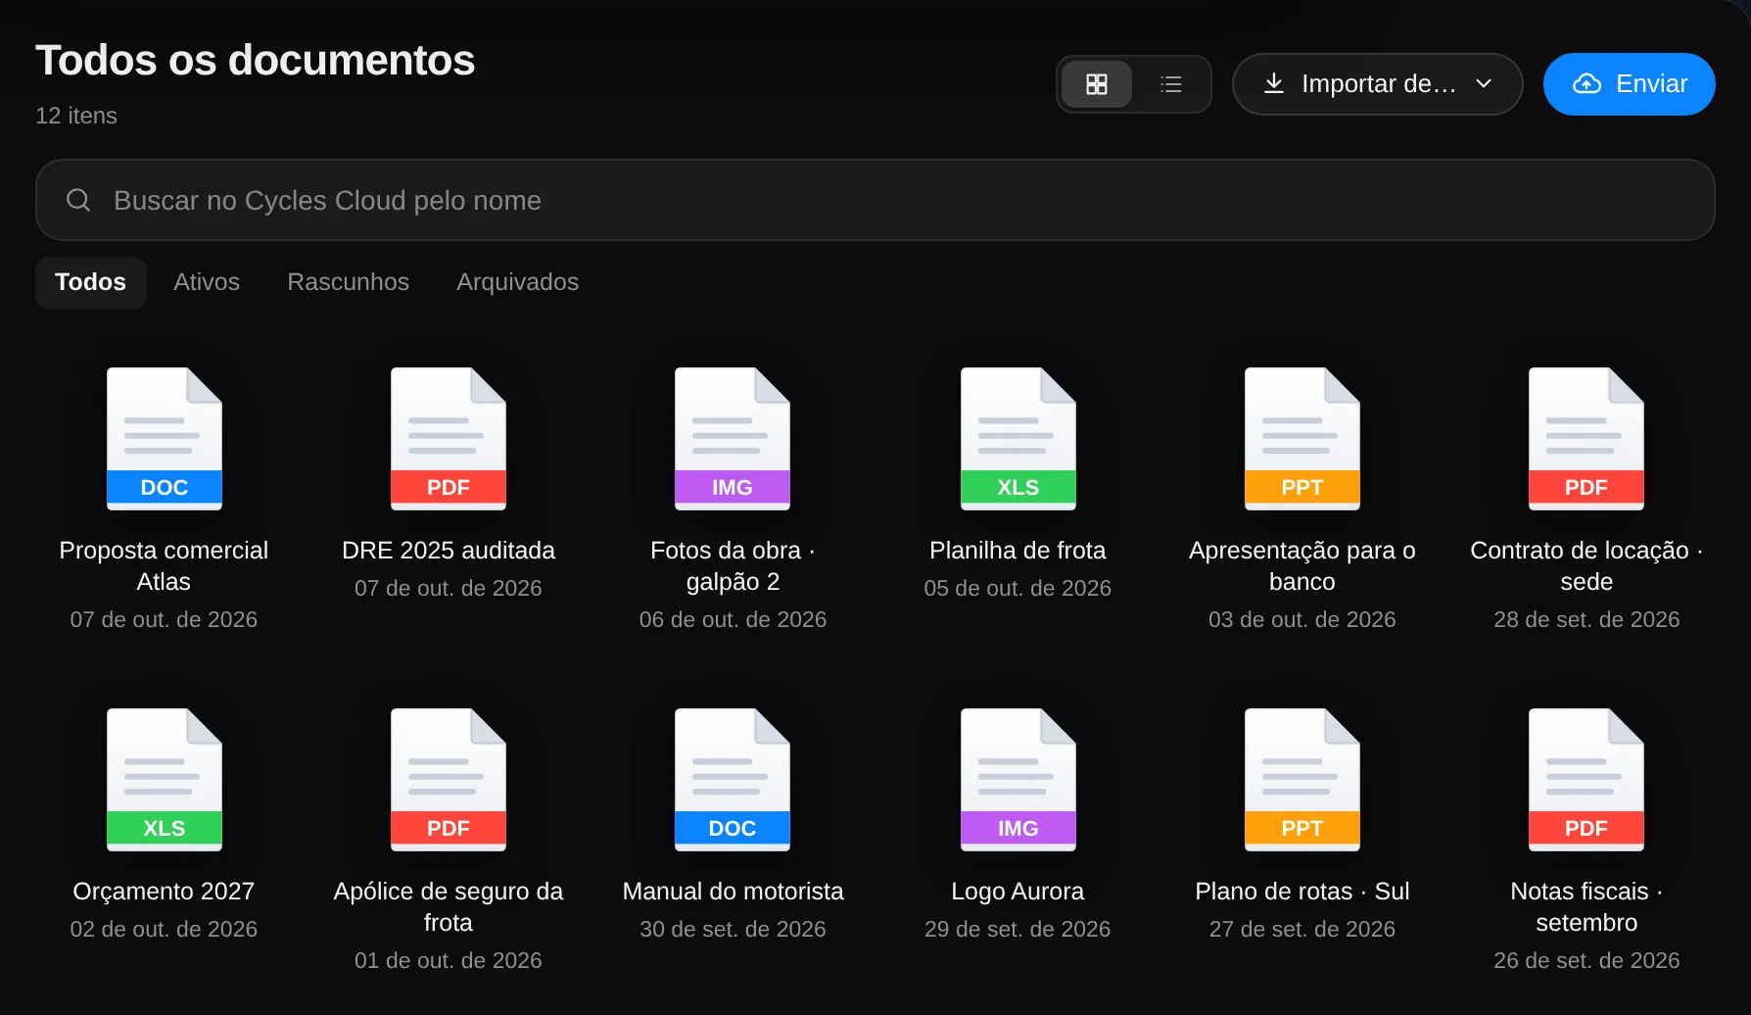
Task: Open Plano de rotas Sul PPT icon
Action: point(1302,780)
